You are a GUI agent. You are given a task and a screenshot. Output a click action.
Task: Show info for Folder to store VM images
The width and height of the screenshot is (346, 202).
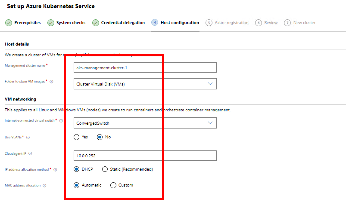pos(51,82)
